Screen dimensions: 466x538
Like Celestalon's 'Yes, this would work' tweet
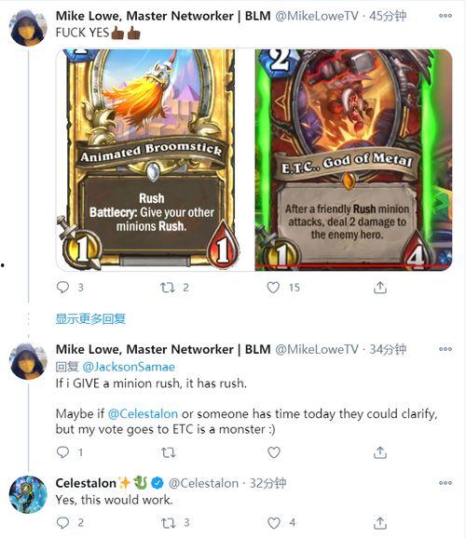274,523
